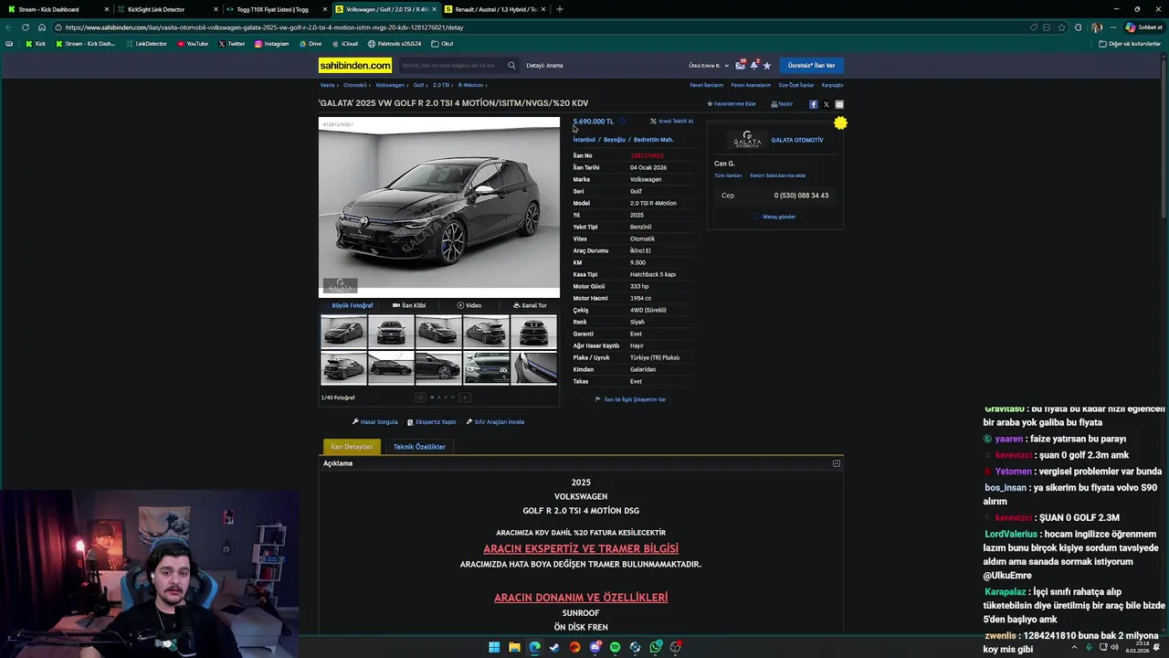Click İlan ile İlgili Şikayetim Var
This screenshot has width=1169, height=658.
pyautogui.click(x=630, y=399)
